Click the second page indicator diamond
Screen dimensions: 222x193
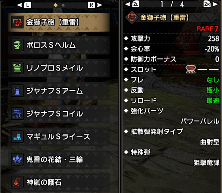pyautogui.click(x=63, y=5)
